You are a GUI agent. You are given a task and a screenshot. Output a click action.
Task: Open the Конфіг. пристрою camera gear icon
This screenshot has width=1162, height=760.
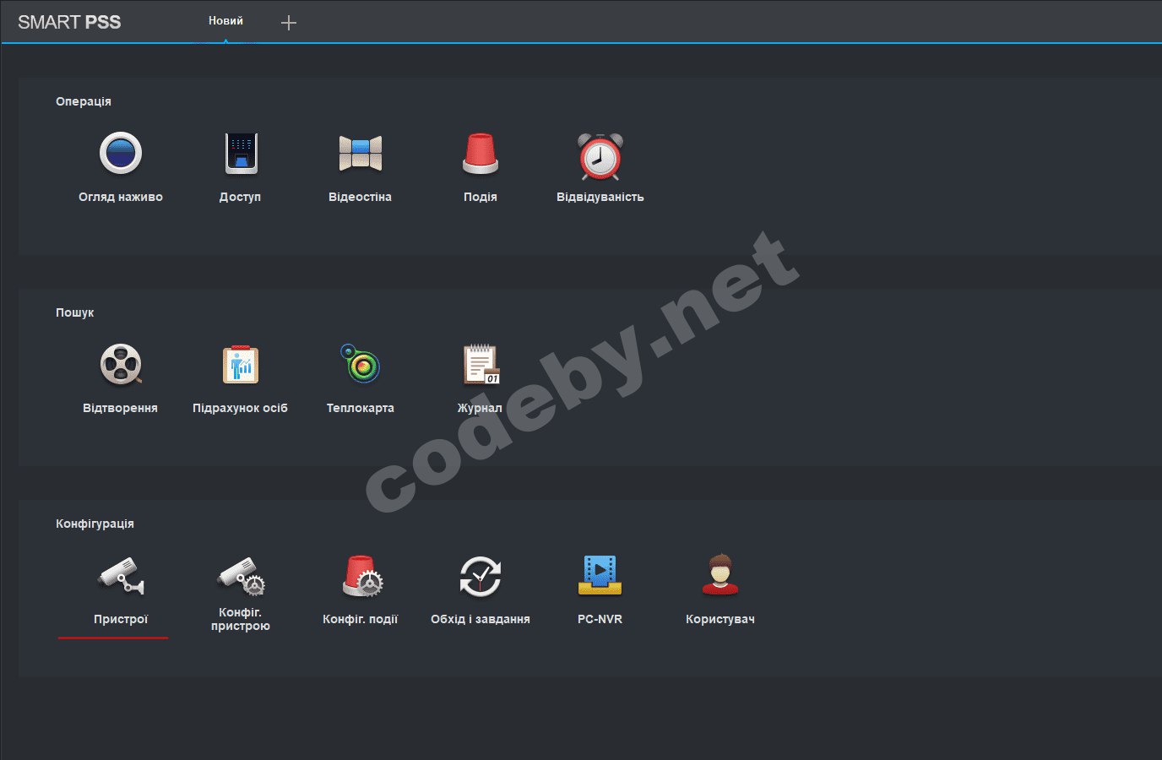pyautogui.click(x=241, y=576)
